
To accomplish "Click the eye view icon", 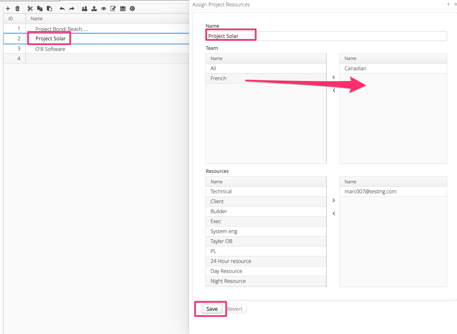I will pos(104,9).
